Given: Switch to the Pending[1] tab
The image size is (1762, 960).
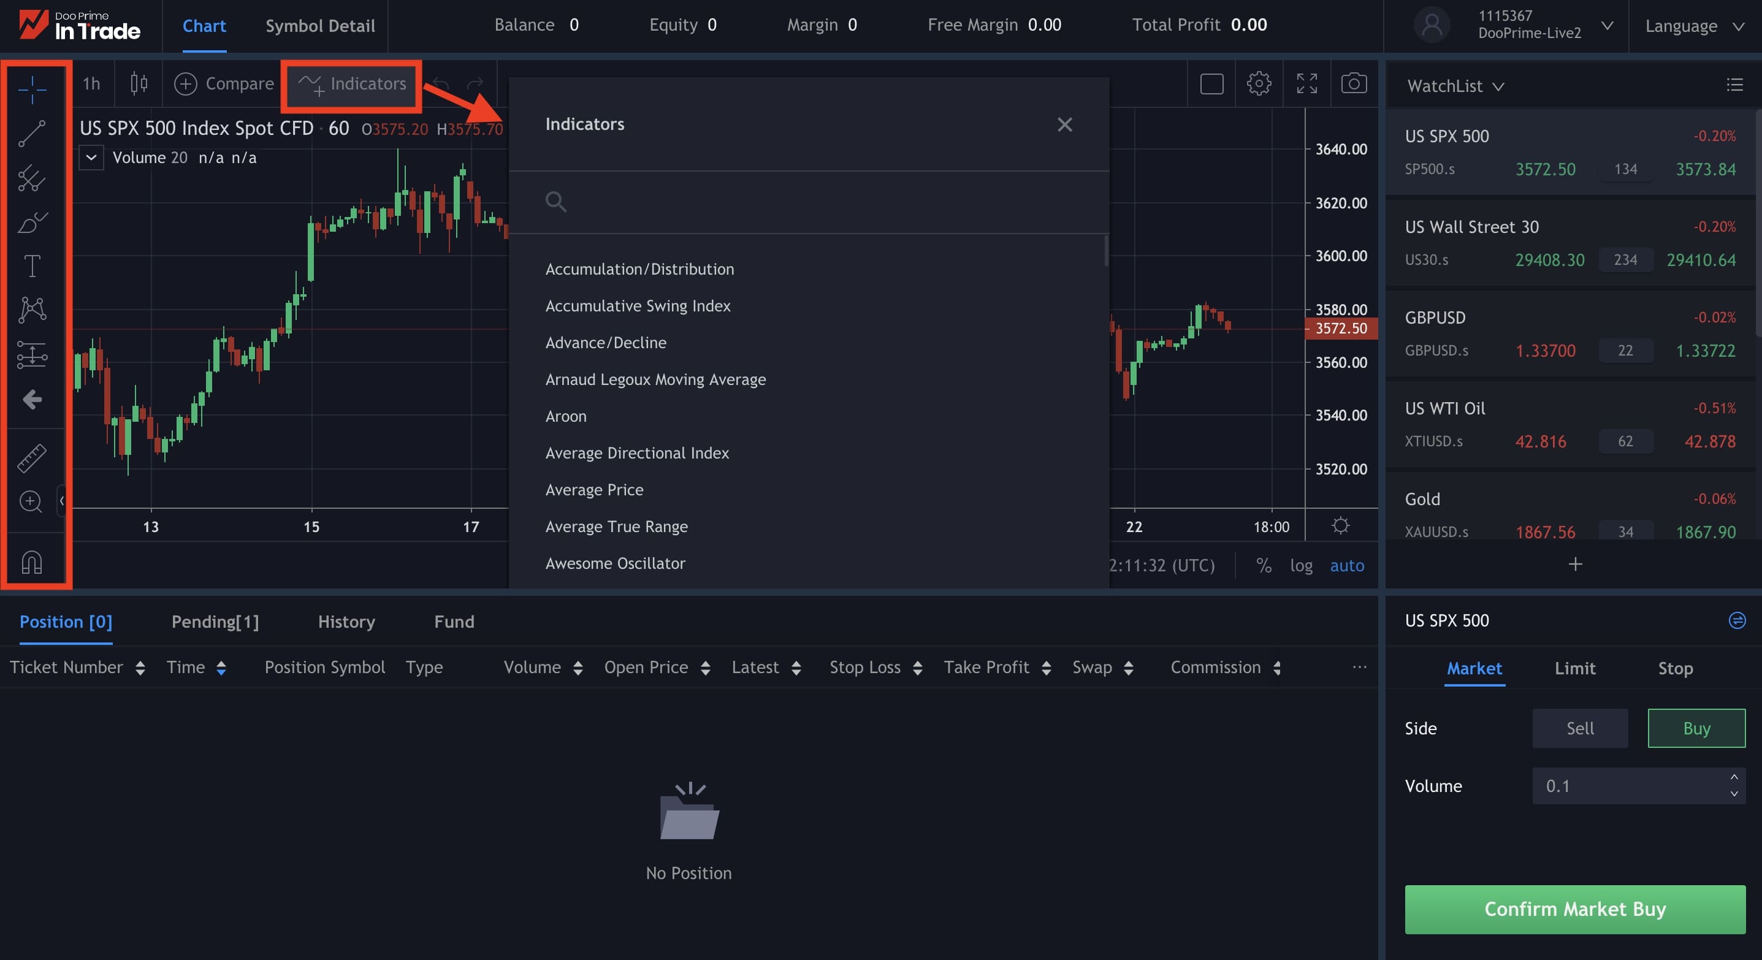Looking at the screenshot, I should point(215,622).
